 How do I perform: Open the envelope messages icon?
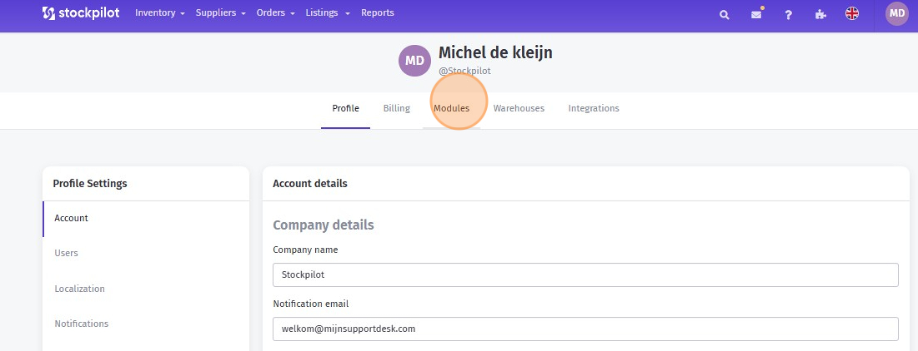tap(756, 14)
